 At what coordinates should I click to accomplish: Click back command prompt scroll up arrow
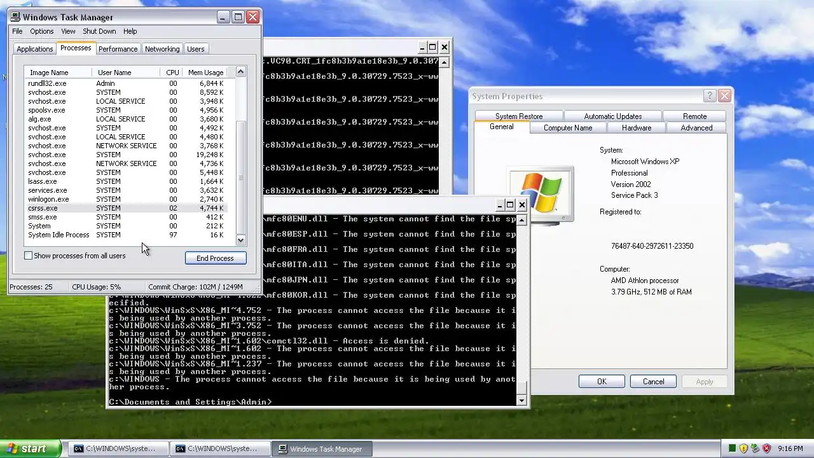tap(444, 62)
